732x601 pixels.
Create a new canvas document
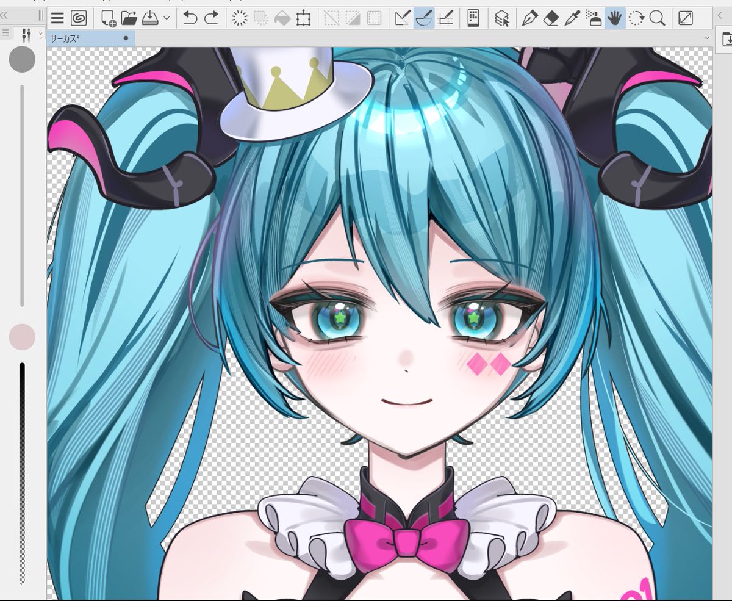tap(109, 18)
